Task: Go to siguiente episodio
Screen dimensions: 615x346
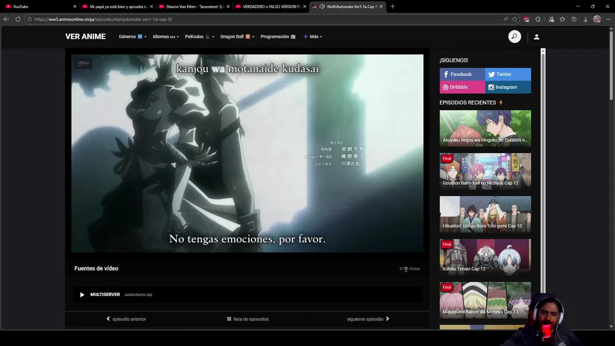Action: [x=368, y=319]
